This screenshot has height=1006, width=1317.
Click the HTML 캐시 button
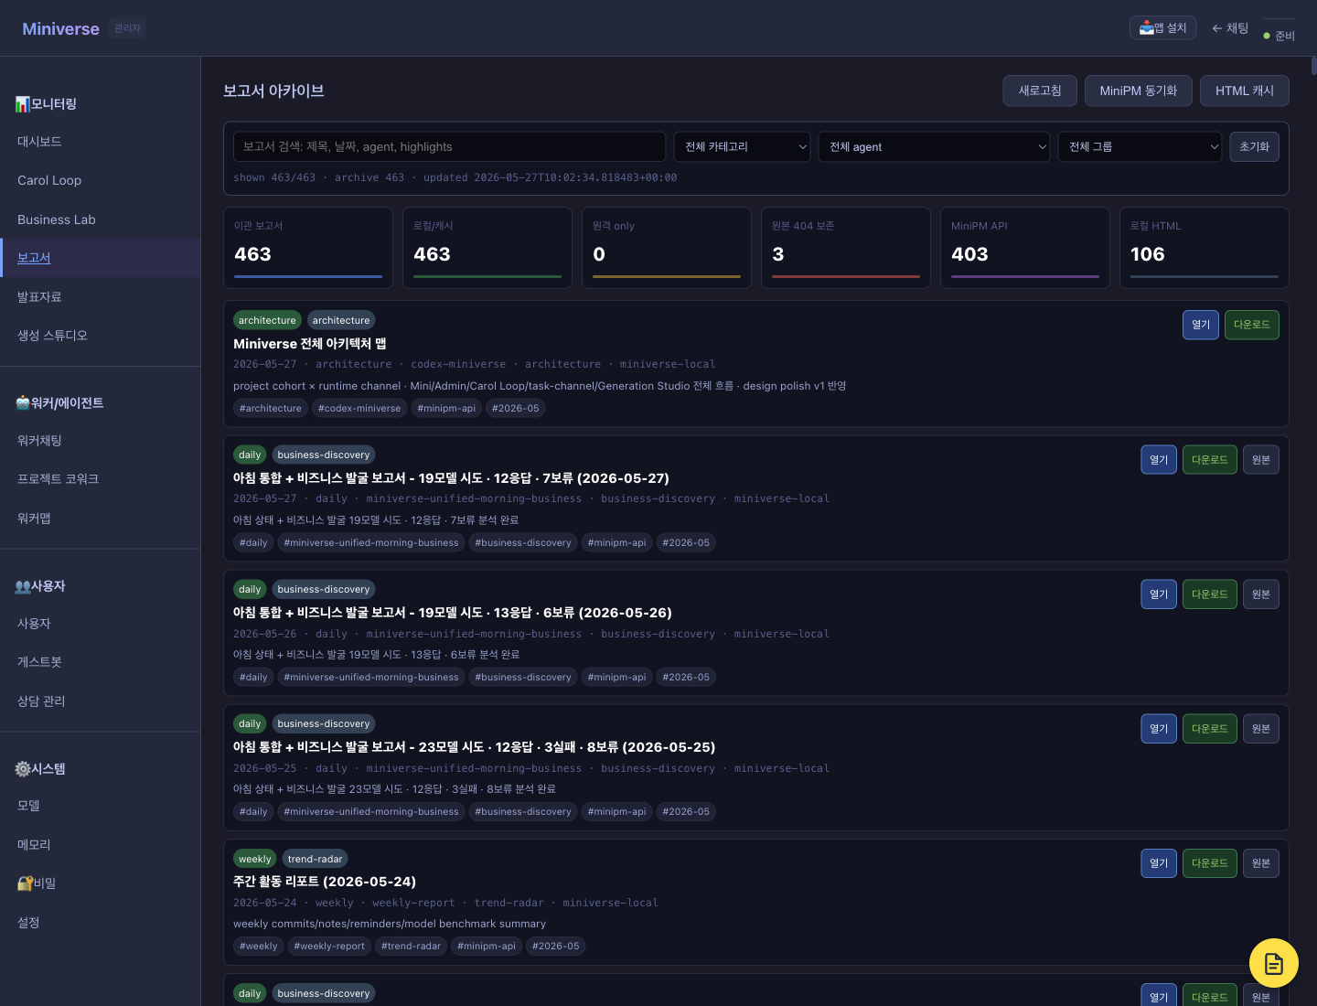coord(1245,91)
